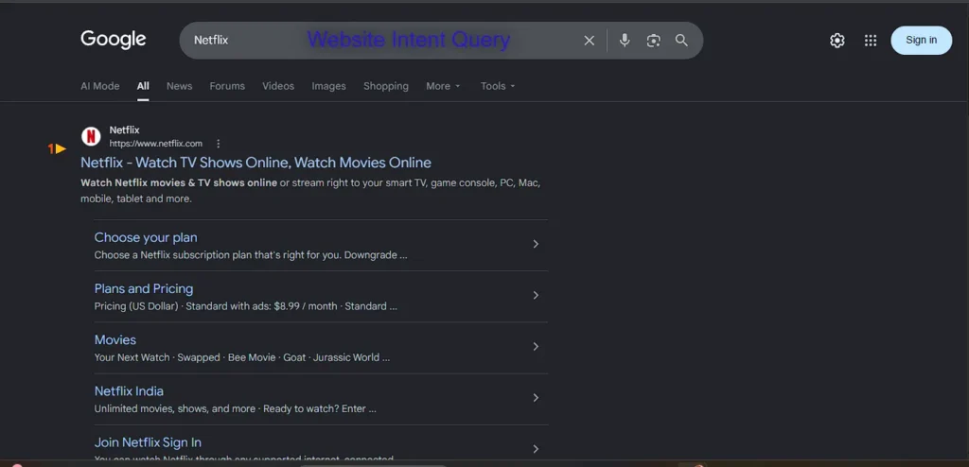Open the Images tab
The image size is (969, 467).
click(x=328, y=86)
